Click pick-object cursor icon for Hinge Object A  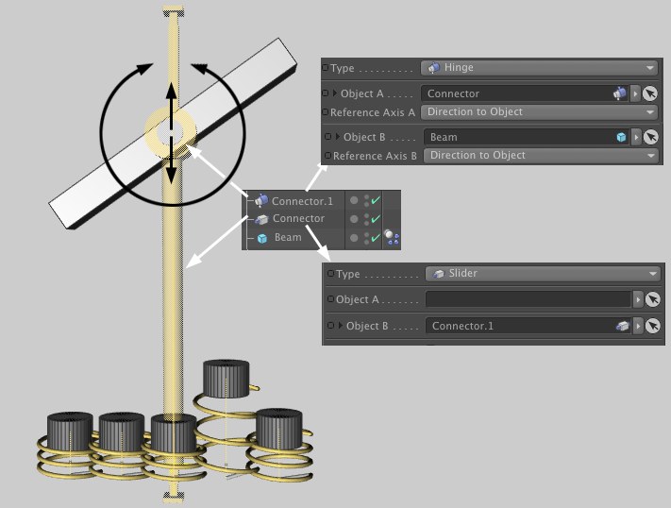point(651,93)
